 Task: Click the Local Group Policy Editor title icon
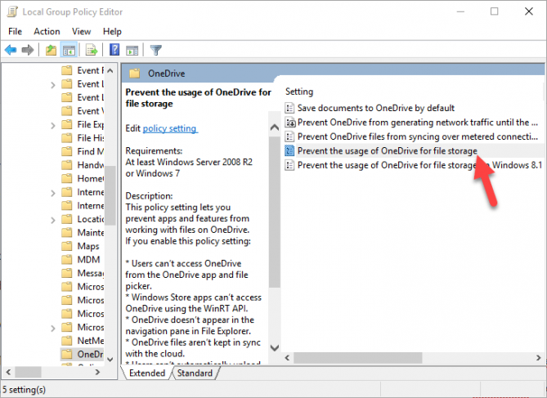coord(12,11)
